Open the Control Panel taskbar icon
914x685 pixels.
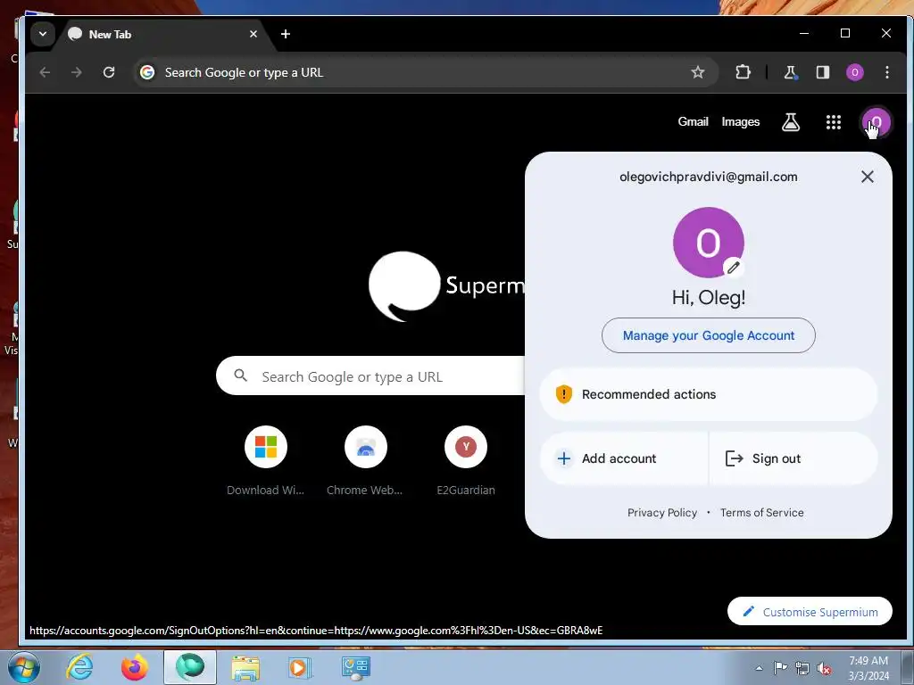click(355, 667)
